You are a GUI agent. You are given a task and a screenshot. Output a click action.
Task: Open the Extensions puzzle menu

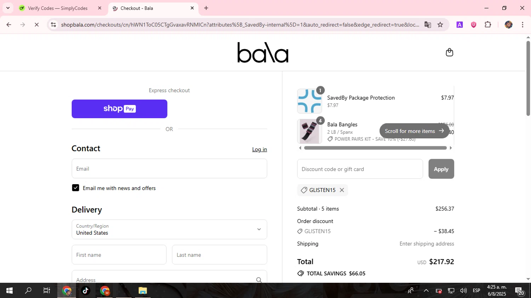tap(488, 25)
